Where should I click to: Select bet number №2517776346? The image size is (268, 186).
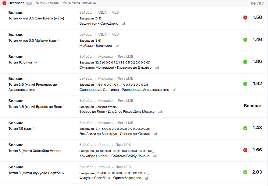pos(47,3)
